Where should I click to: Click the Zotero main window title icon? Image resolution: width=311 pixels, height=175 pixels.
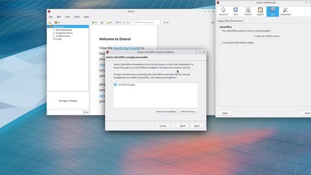(x=49, y=11)
